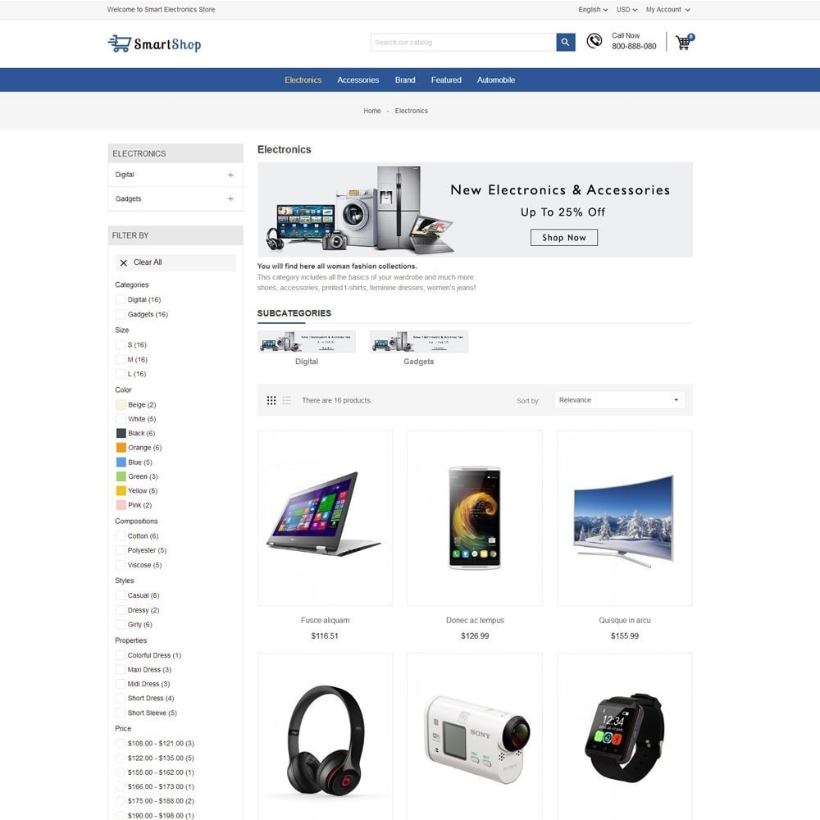Click laptop product thumbnail
Screen dimensions: 820x820
pyautogui.click(x=325, y=517)
